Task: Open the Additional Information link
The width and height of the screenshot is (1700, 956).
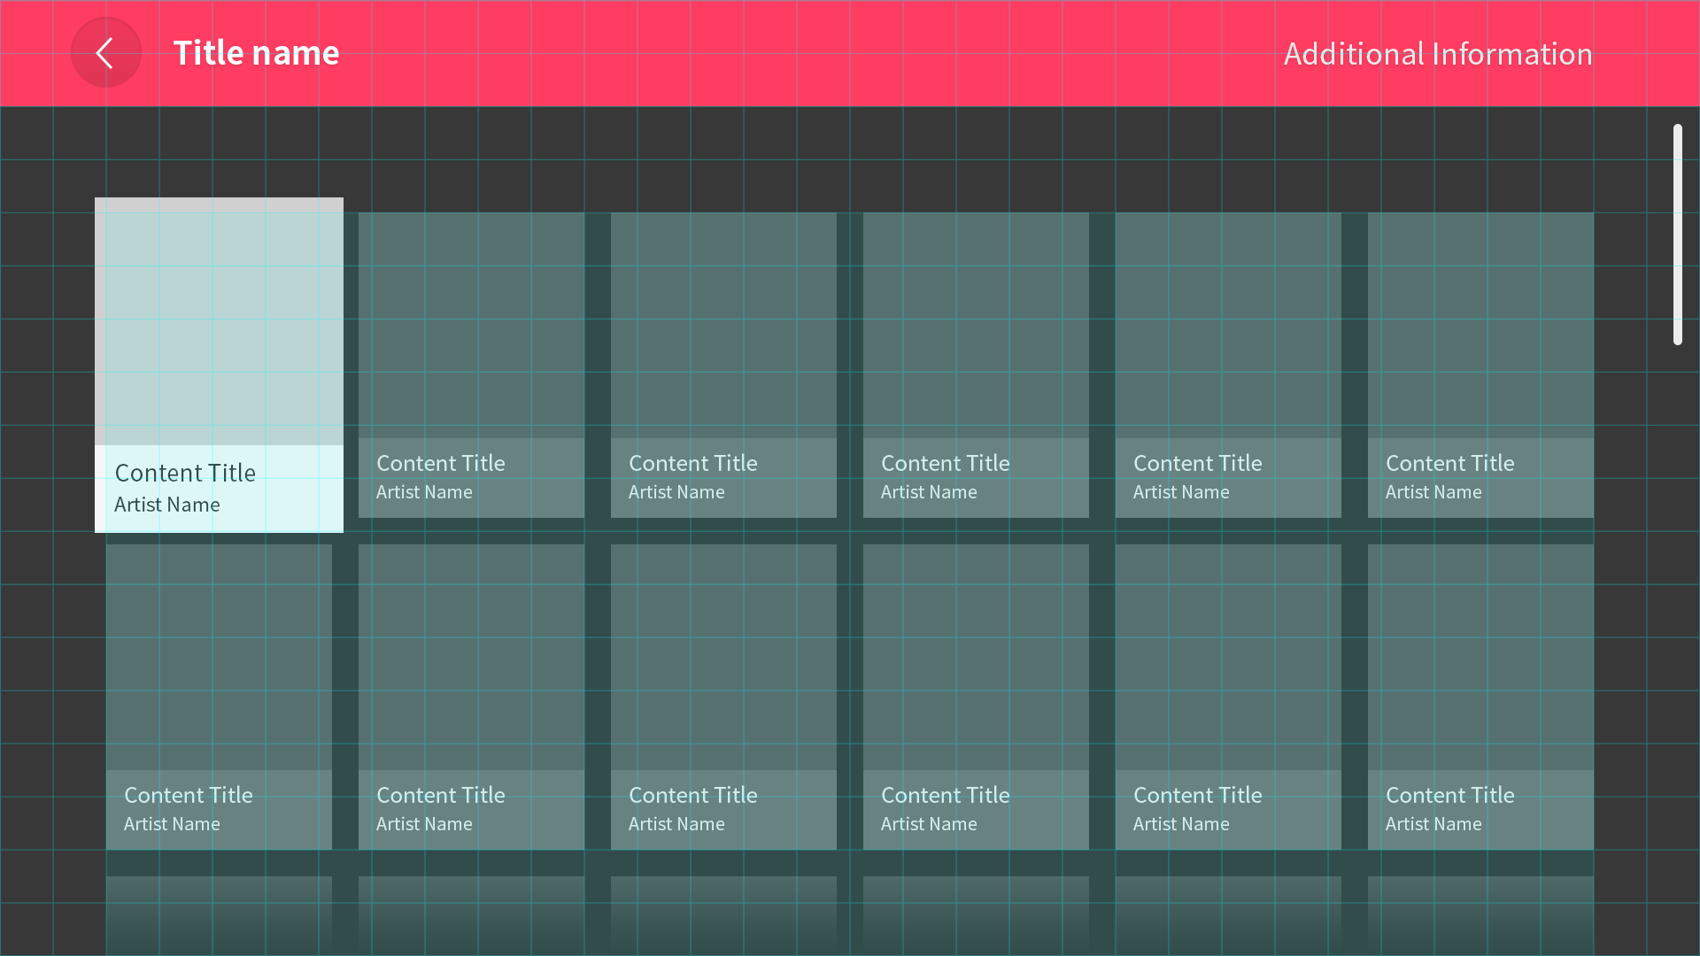Action: [1438, 54]
